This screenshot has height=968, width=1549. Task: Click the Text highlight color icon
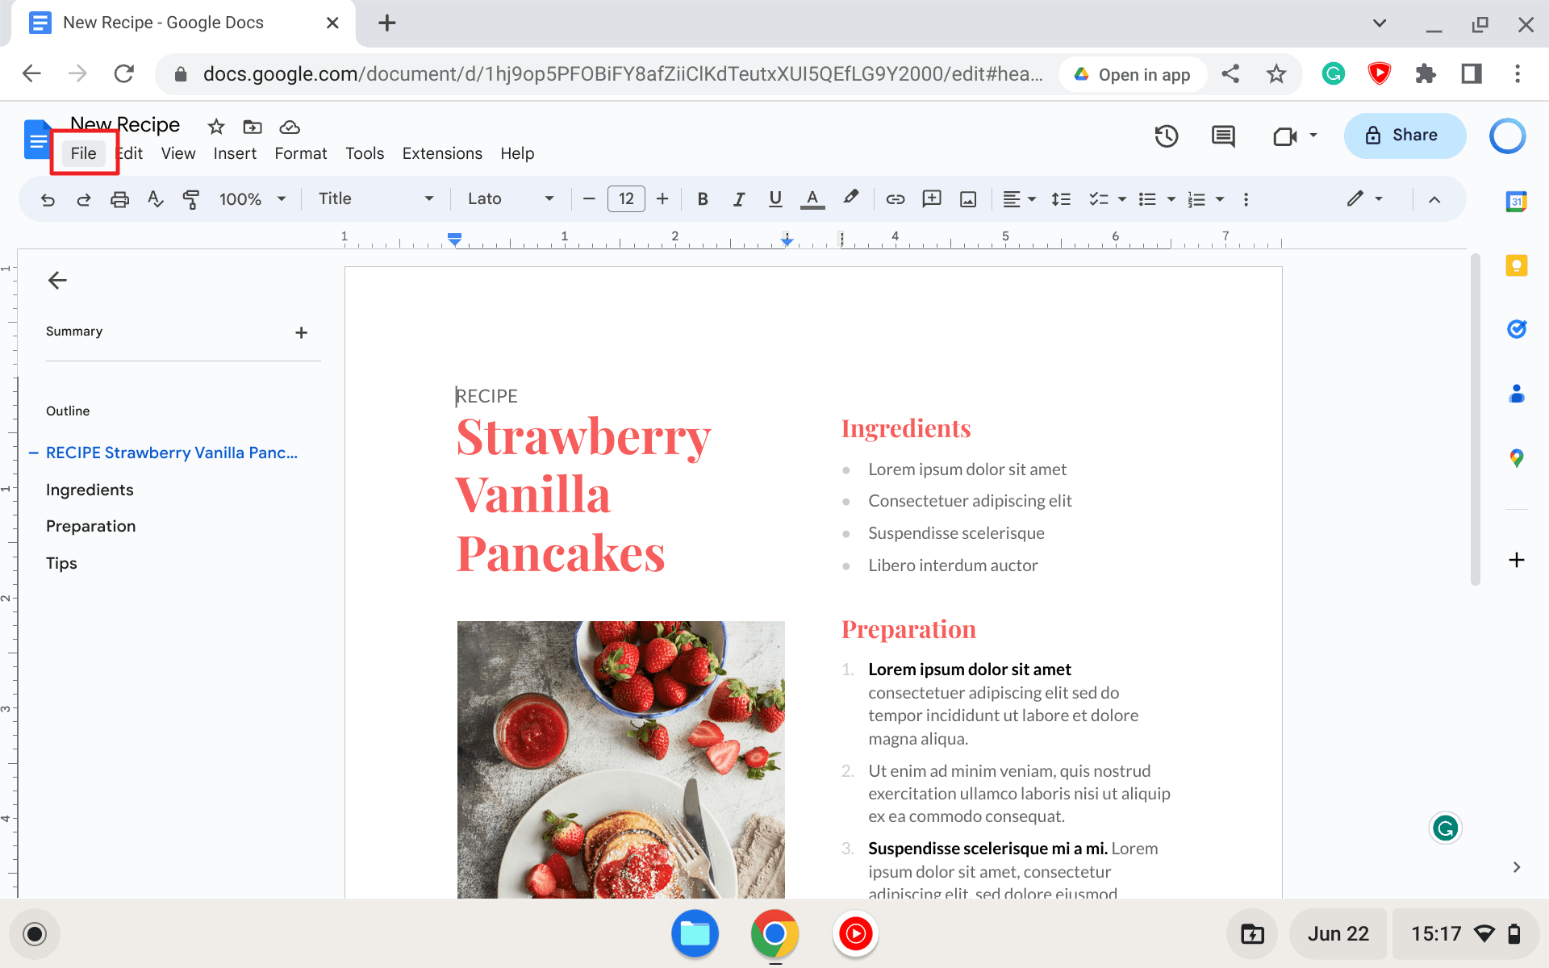pos(850,198)
